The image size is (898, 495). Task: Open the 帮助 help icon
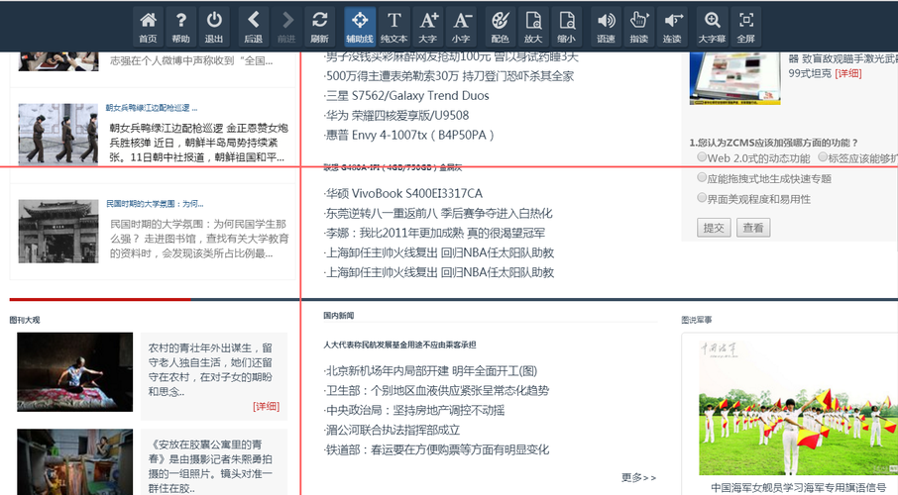(x=181, y=27)
